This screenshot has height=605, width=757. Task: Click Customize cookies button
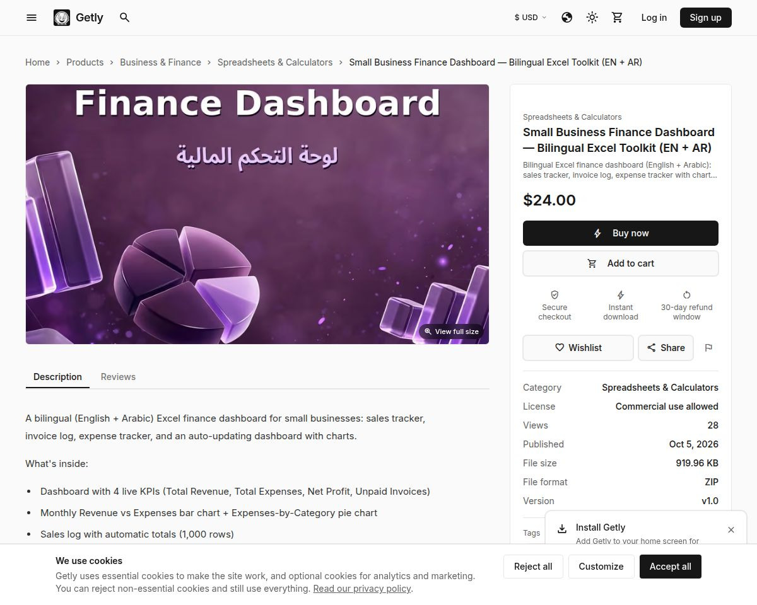(x=601, y=567)
